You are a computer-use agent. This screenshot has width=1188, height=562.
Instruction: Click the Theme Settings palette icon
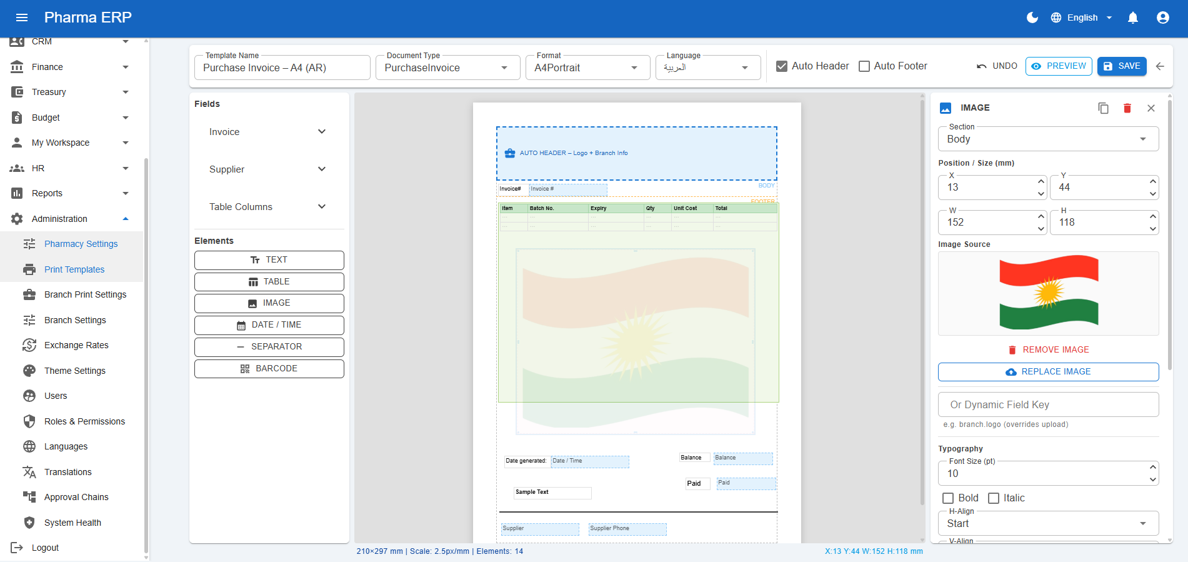pyautogui.click(x=29, y=371)
